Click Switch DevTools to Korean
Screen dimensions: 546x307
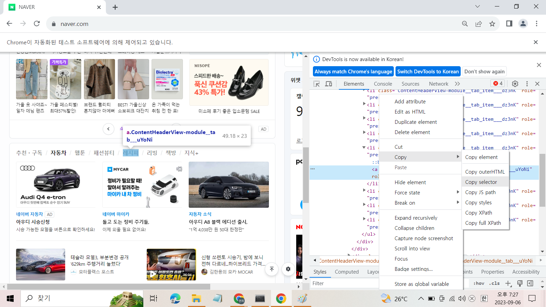coord(428,72)
